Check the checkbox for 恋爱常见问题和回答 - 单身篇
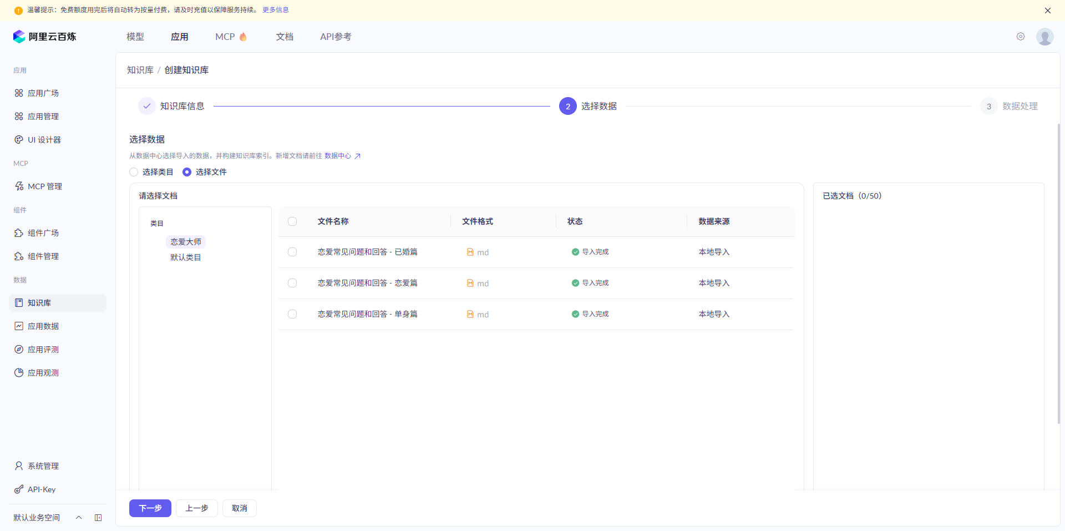The height and width of the screenshot is (531, 1065). (292, 314)
